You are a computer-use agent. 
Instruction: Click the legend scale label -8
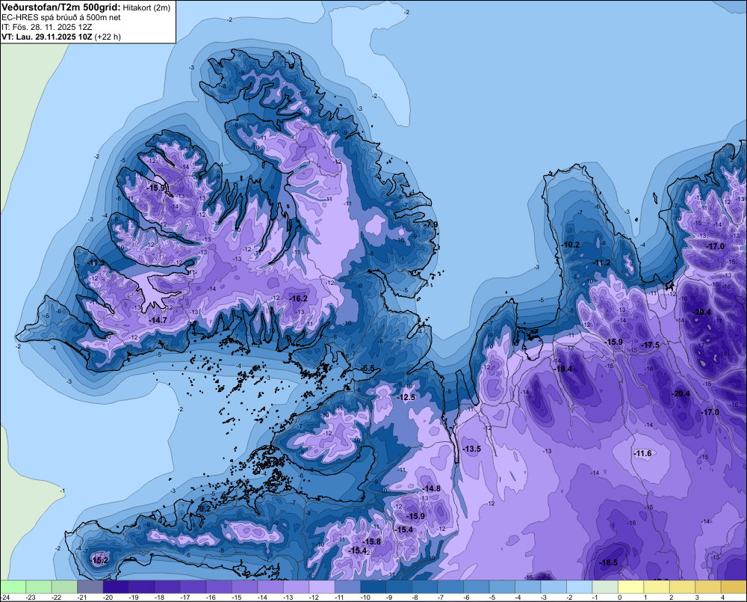tap(416, 598)
